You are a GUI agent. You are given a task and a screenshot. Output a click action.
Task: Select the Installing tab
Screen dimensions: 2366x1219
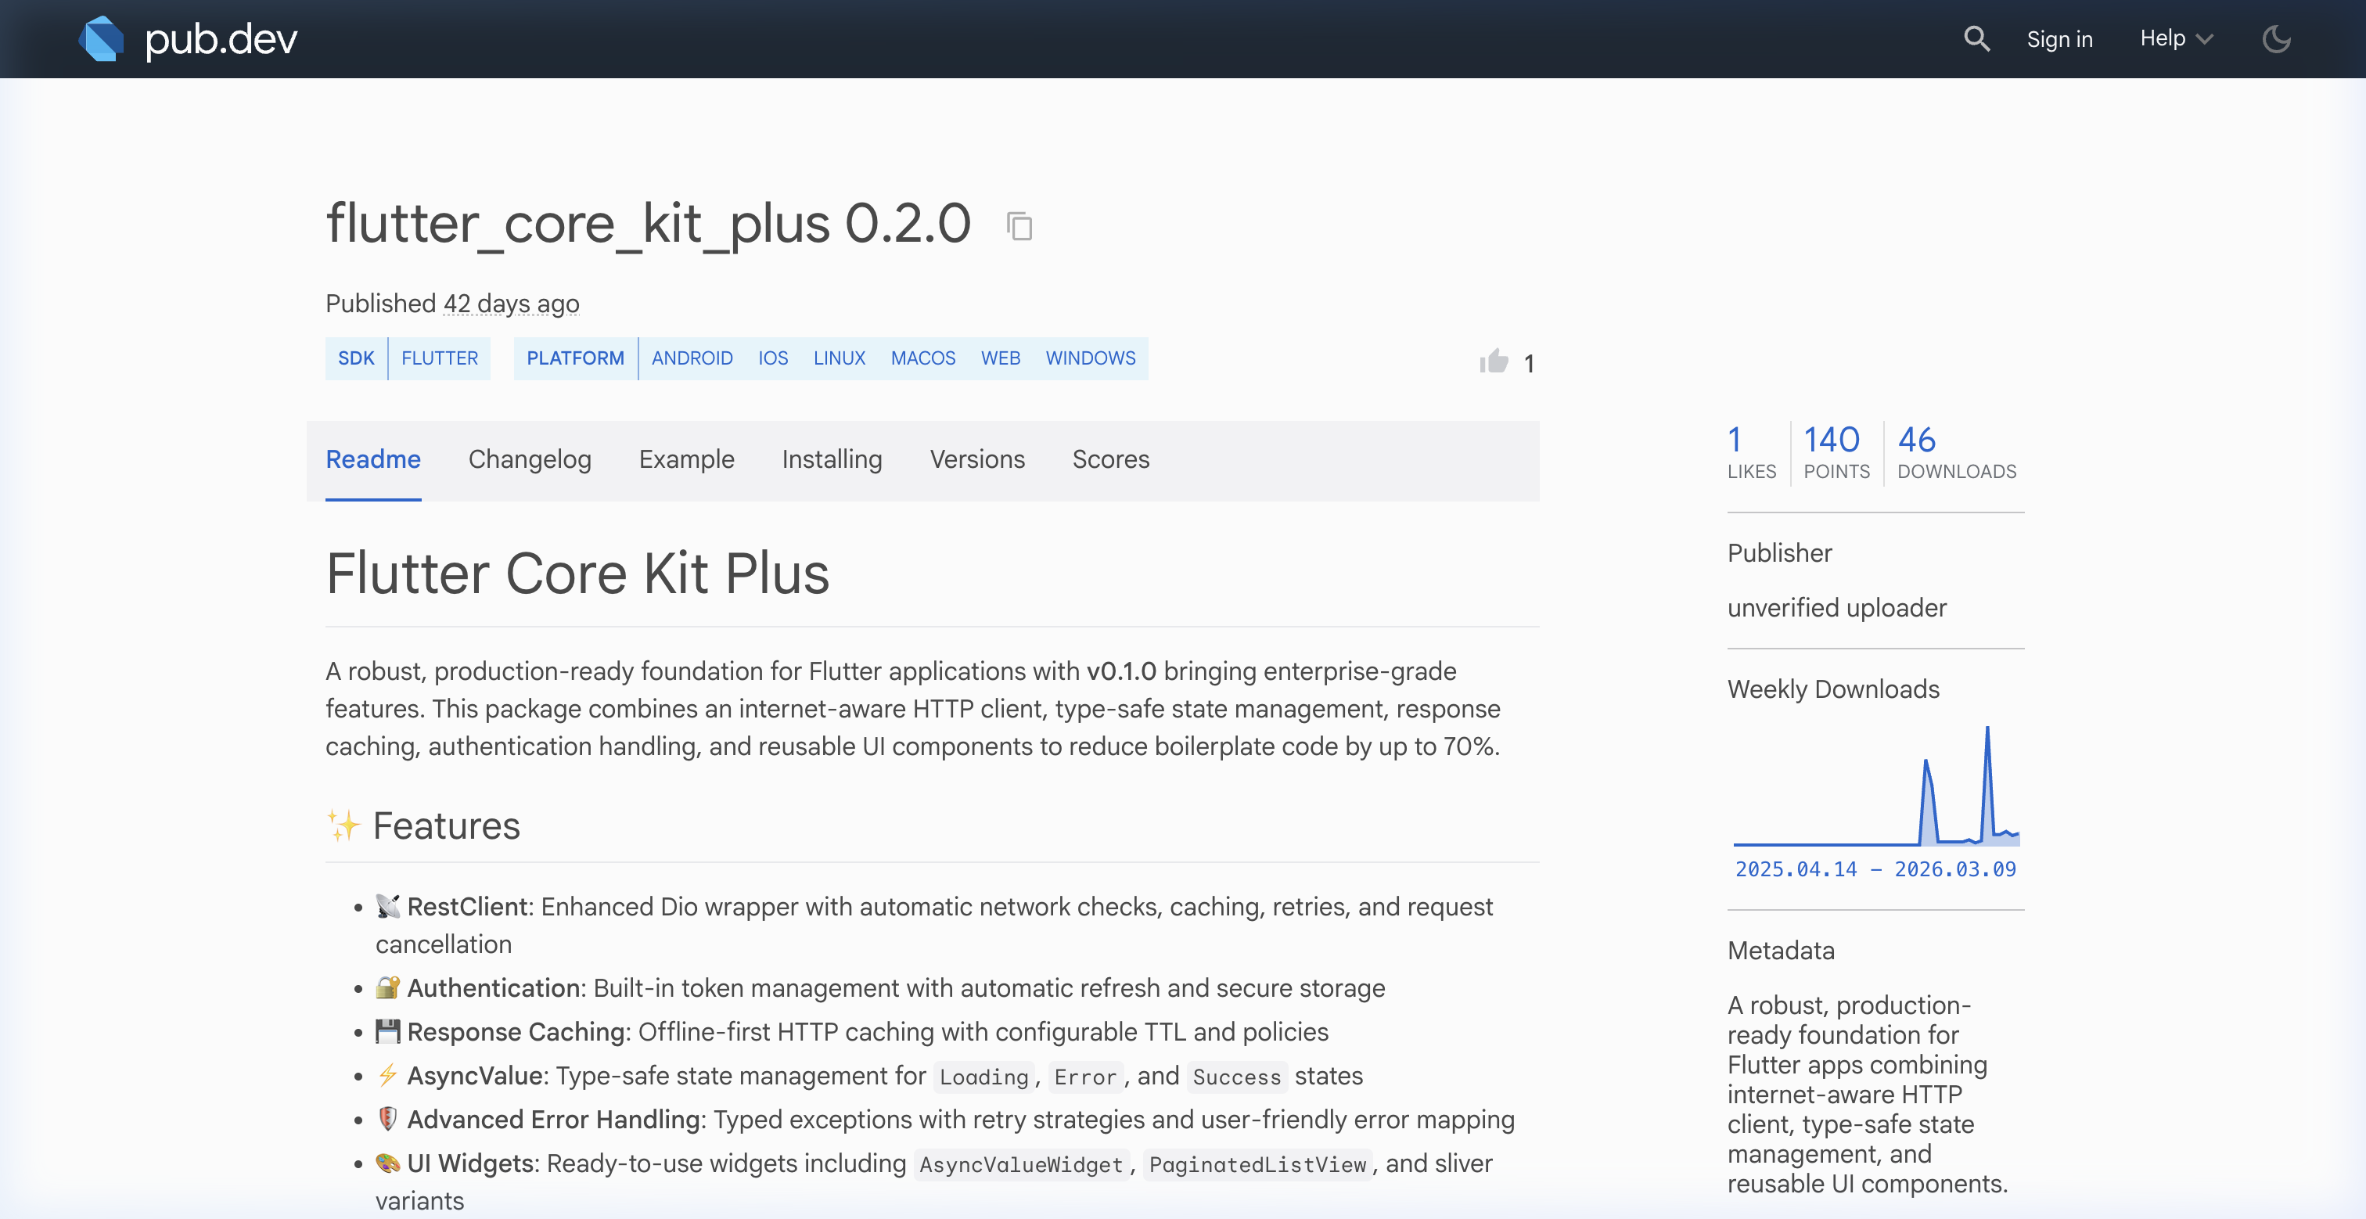pos(831,459)
